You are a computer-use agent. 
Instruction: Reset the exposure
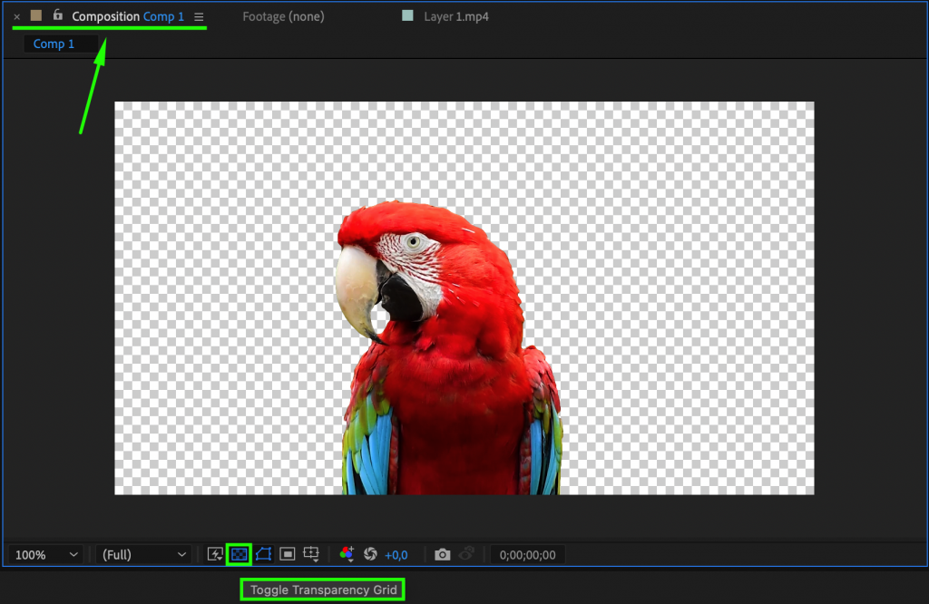371,554
